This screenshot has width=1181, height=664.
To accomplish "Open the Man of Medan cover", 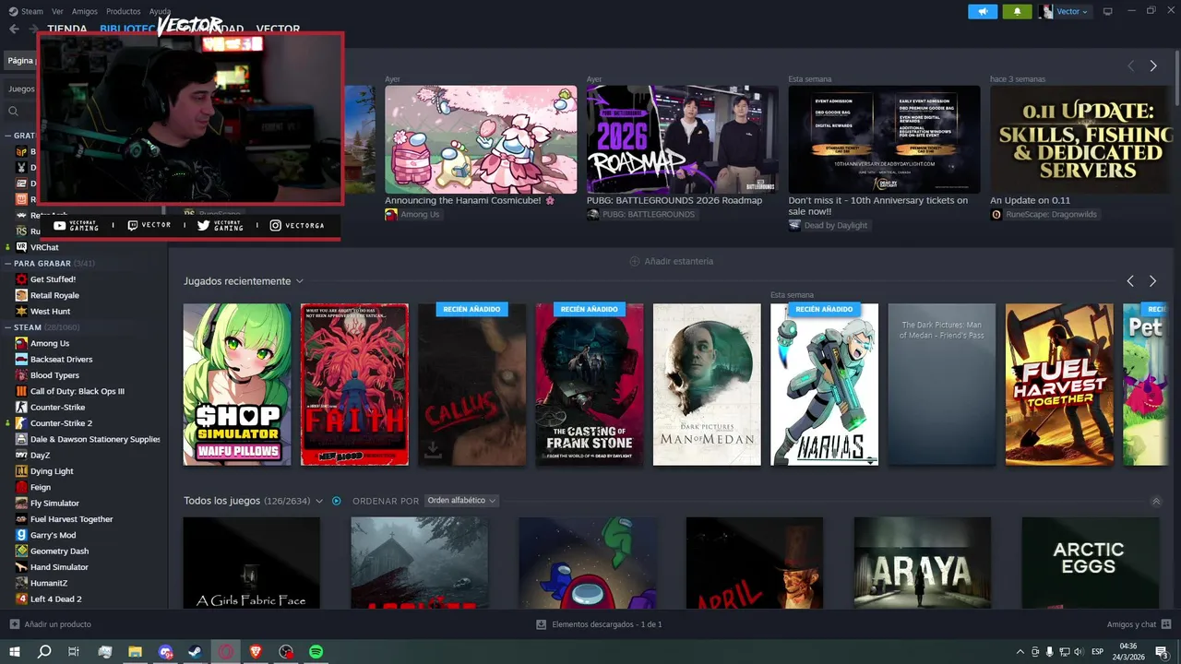I will 707,385.
